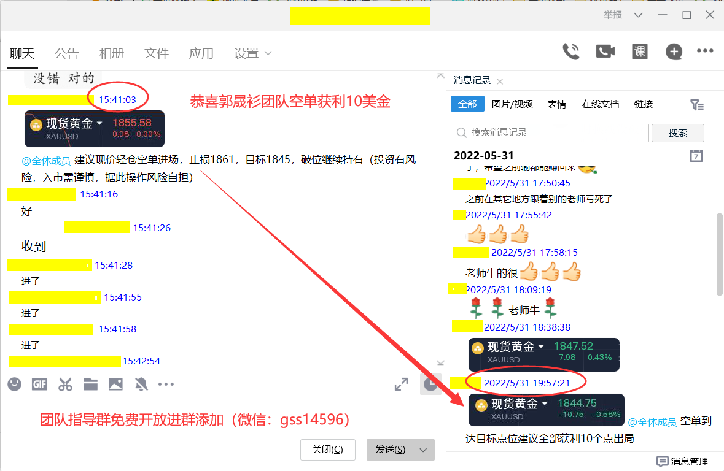Click the 消息管理 link
This screenshot has height=471, width=724.
click(x=690, y=461)
